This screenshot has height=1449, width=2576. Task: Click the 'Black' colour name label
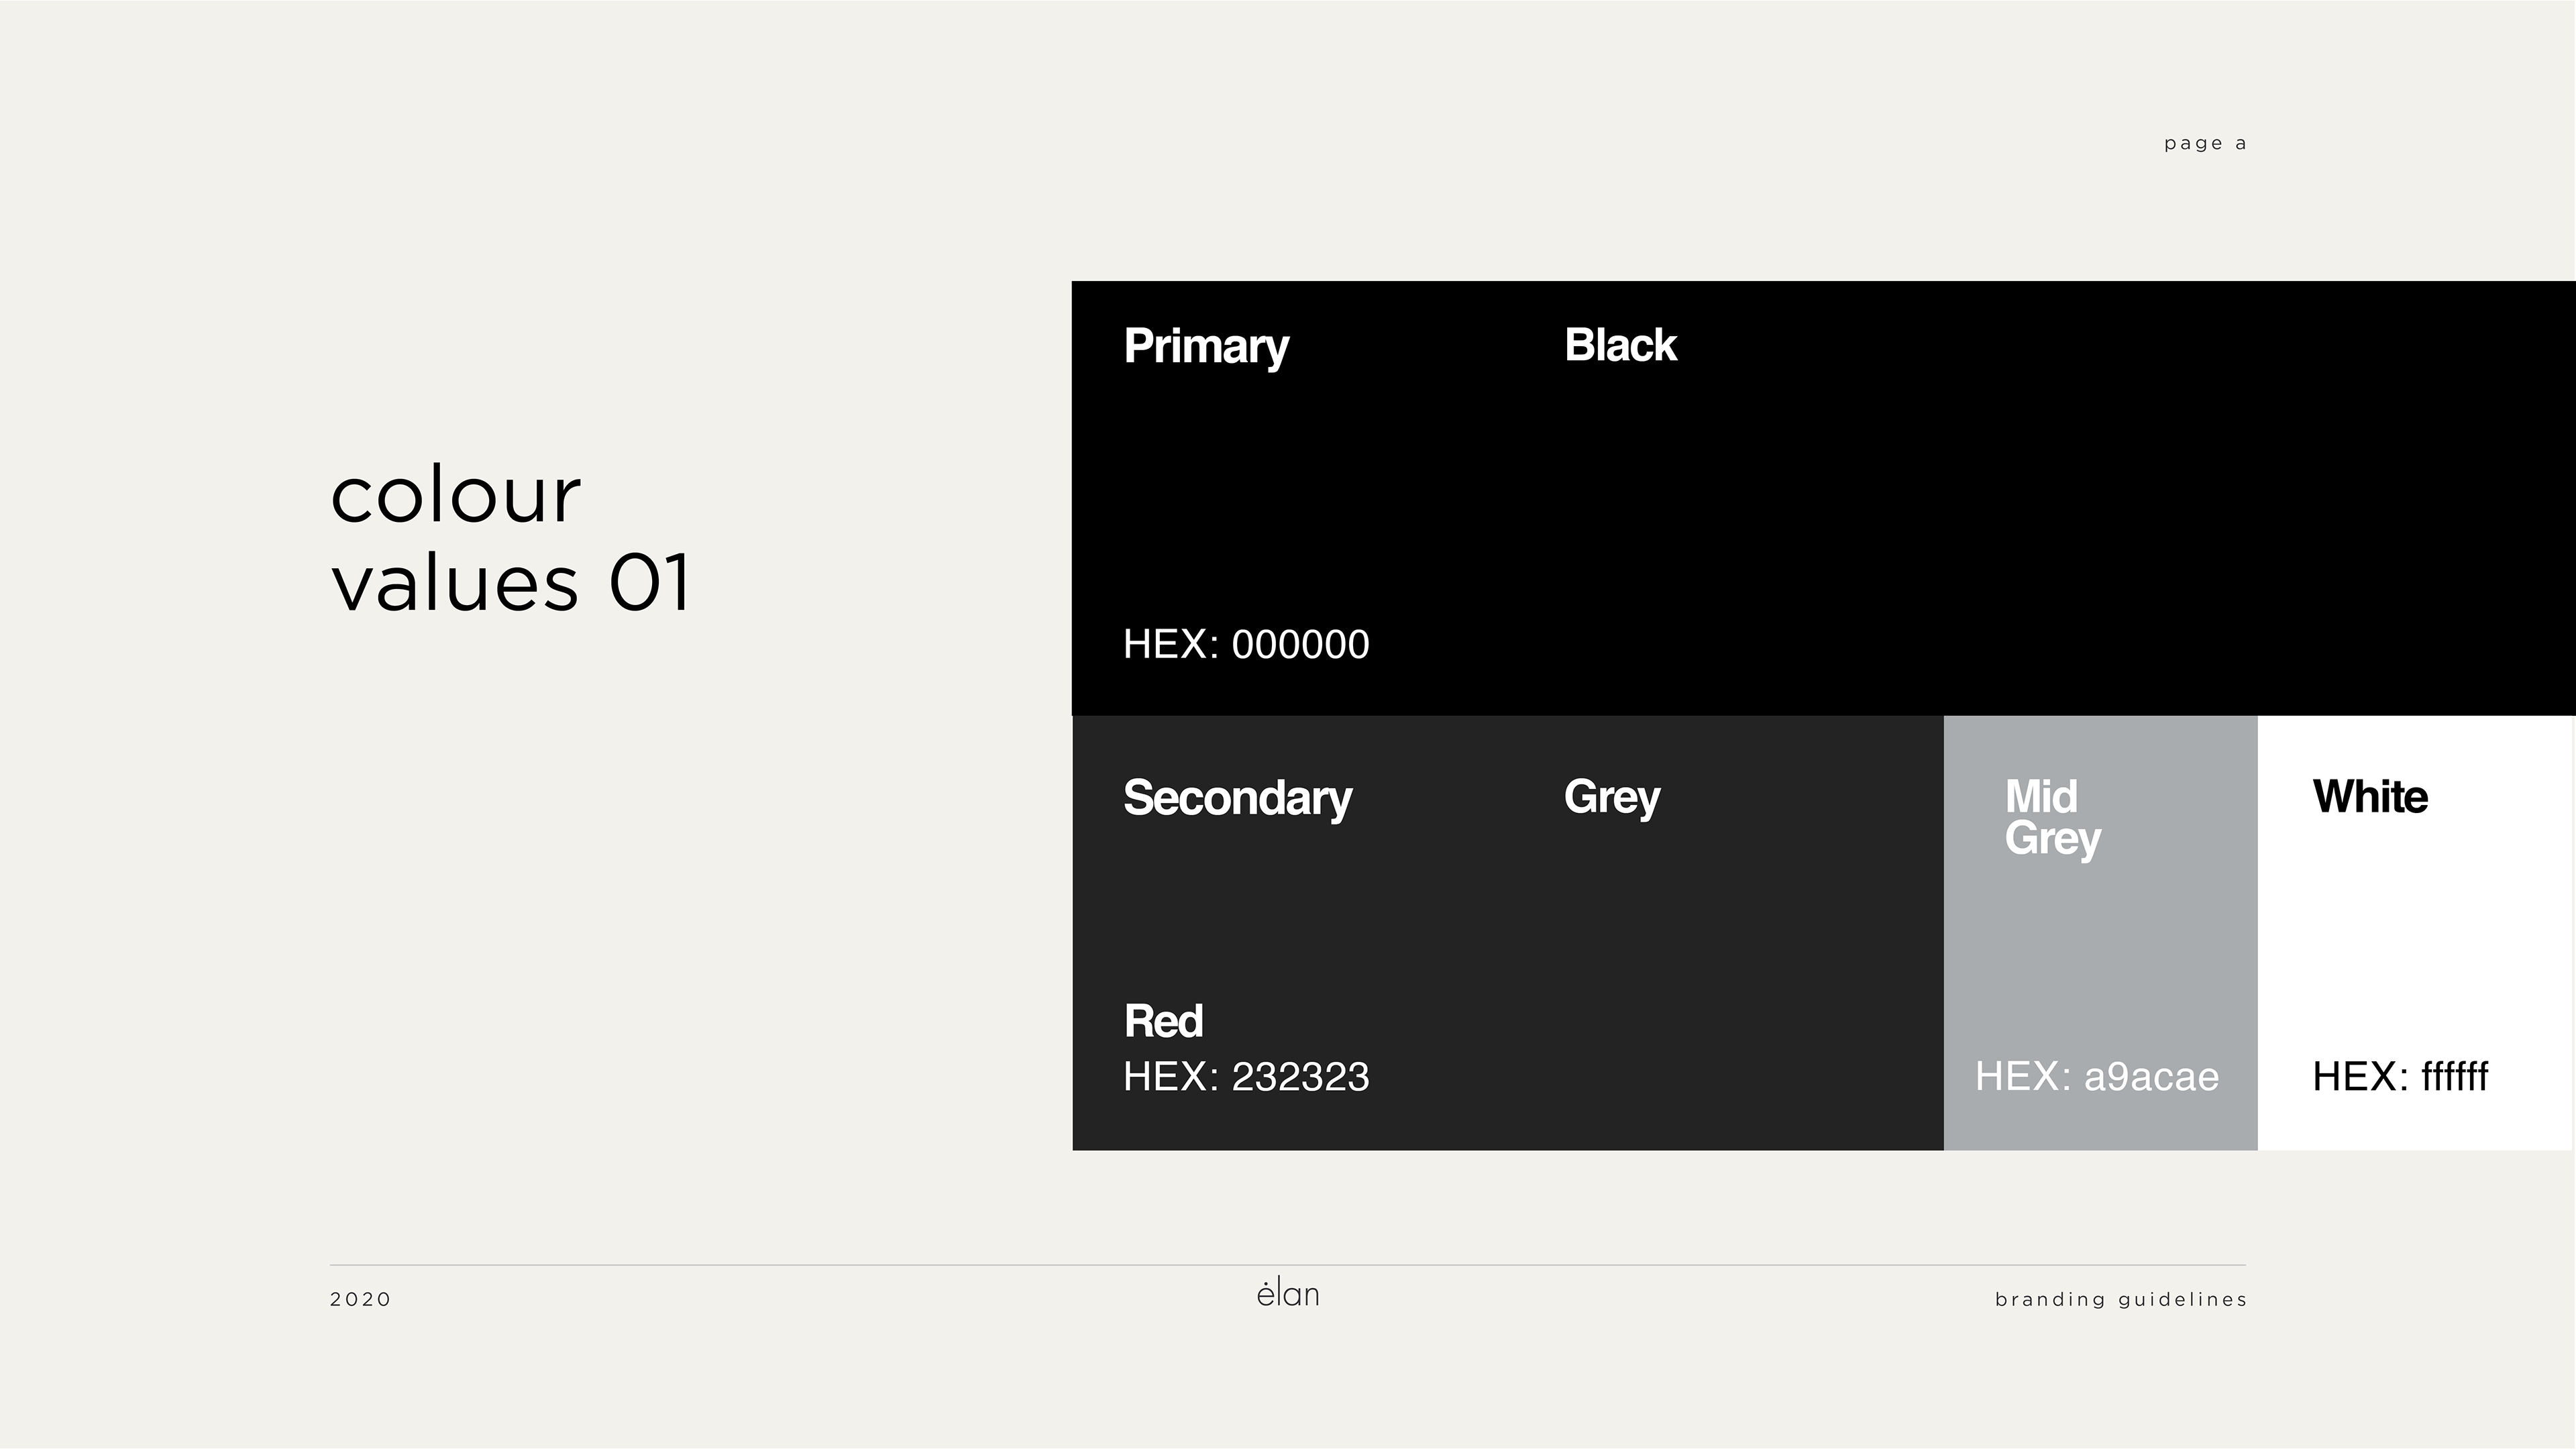point(1620,345)
